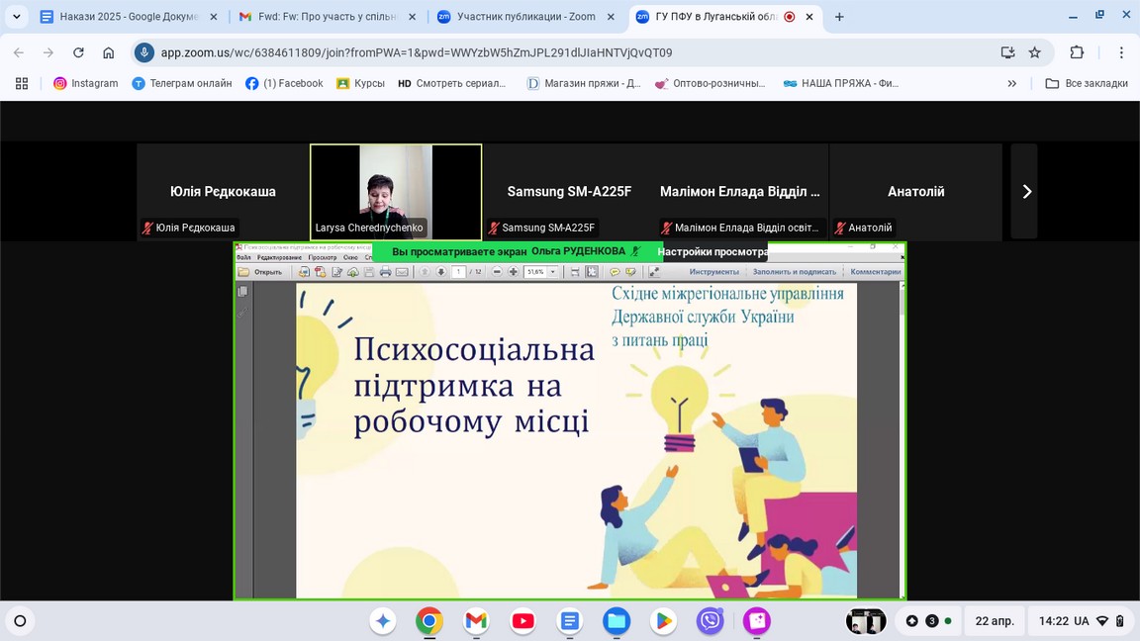
Task: Reload the Zoom page
Action: click(78, 52)
